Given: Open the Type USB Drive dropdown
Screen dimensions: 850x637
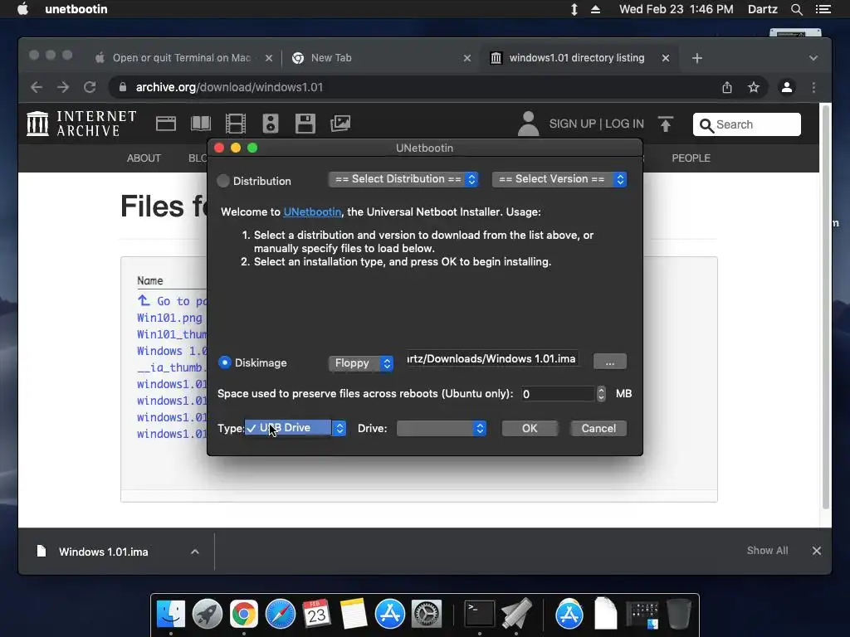Looking at the screenshot, I should coord(296,428).
